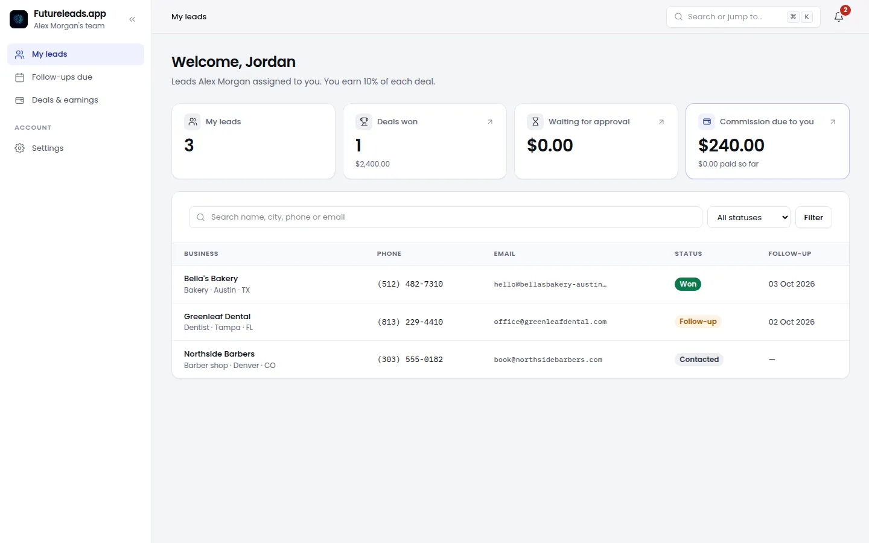Click the arrow icon on Waiting for approval card
Image resolution: width=869 pixels, height=543 pixels.
[x=661, y=122]
